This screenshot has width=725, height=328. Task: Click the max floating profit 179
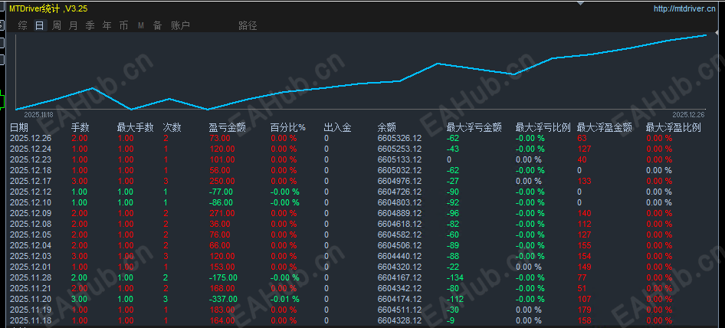pyautogui.click(x=585, y=310)
